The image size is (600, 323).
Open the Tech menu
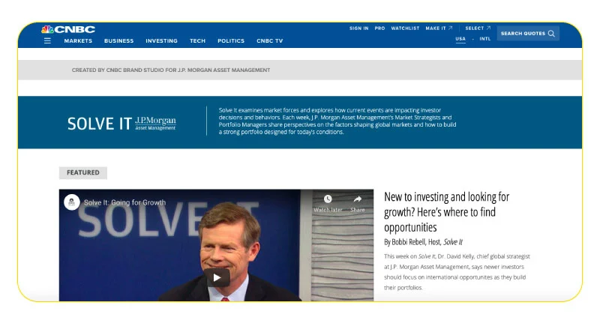click(x=197, y=41)
